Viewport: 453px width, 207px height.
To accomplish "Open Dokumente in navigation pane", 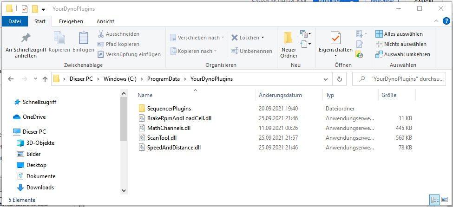I will tap(36, 176).
